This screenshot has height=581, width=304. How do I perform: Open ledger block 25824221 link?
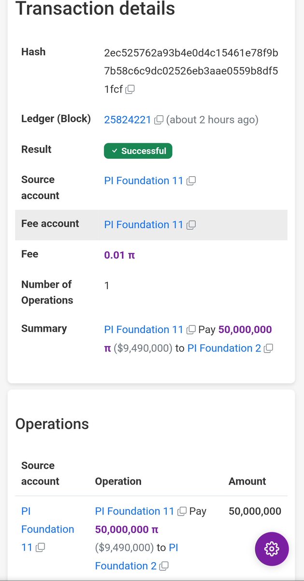pyautogui.click(x=128, y=120)
